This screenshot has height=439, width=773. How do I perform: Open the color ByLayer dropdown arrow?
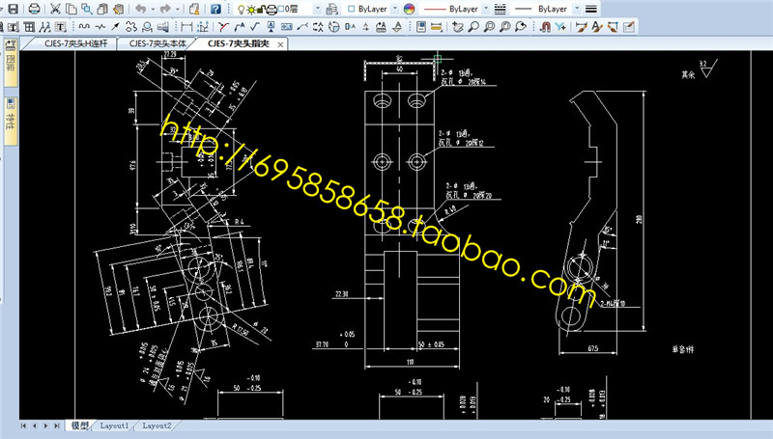[x=395, y=9]
